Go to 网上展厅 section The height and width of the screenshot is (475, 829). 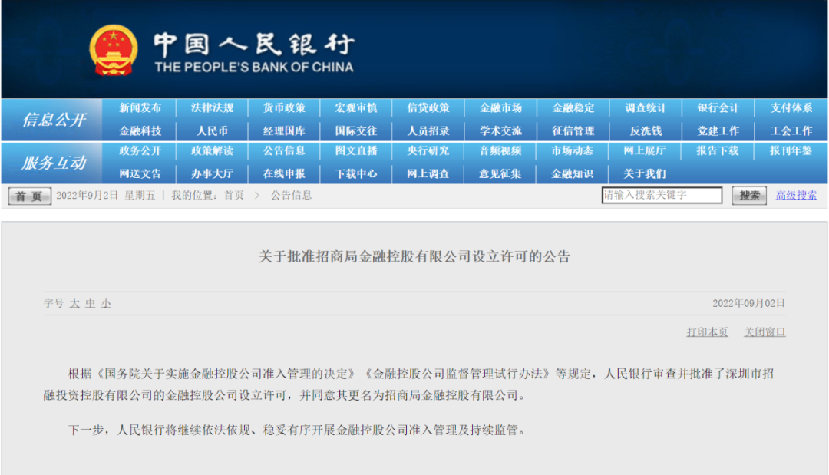[x=645, y=150]
